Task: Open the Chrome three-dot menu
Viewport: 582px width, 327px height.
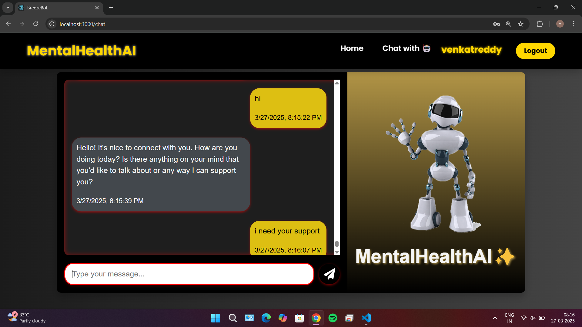Action: [x=574, y=24]
